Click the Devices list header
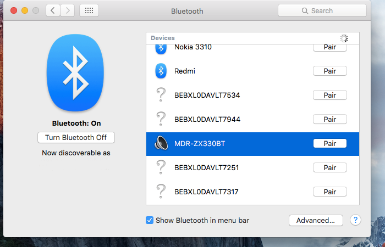This screenshot has height=247, width=385. pos(252,38)
